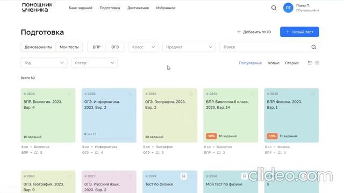Expand the Предмет dropdown
This screenshot has width=344, height=193.
coord(189,47)
